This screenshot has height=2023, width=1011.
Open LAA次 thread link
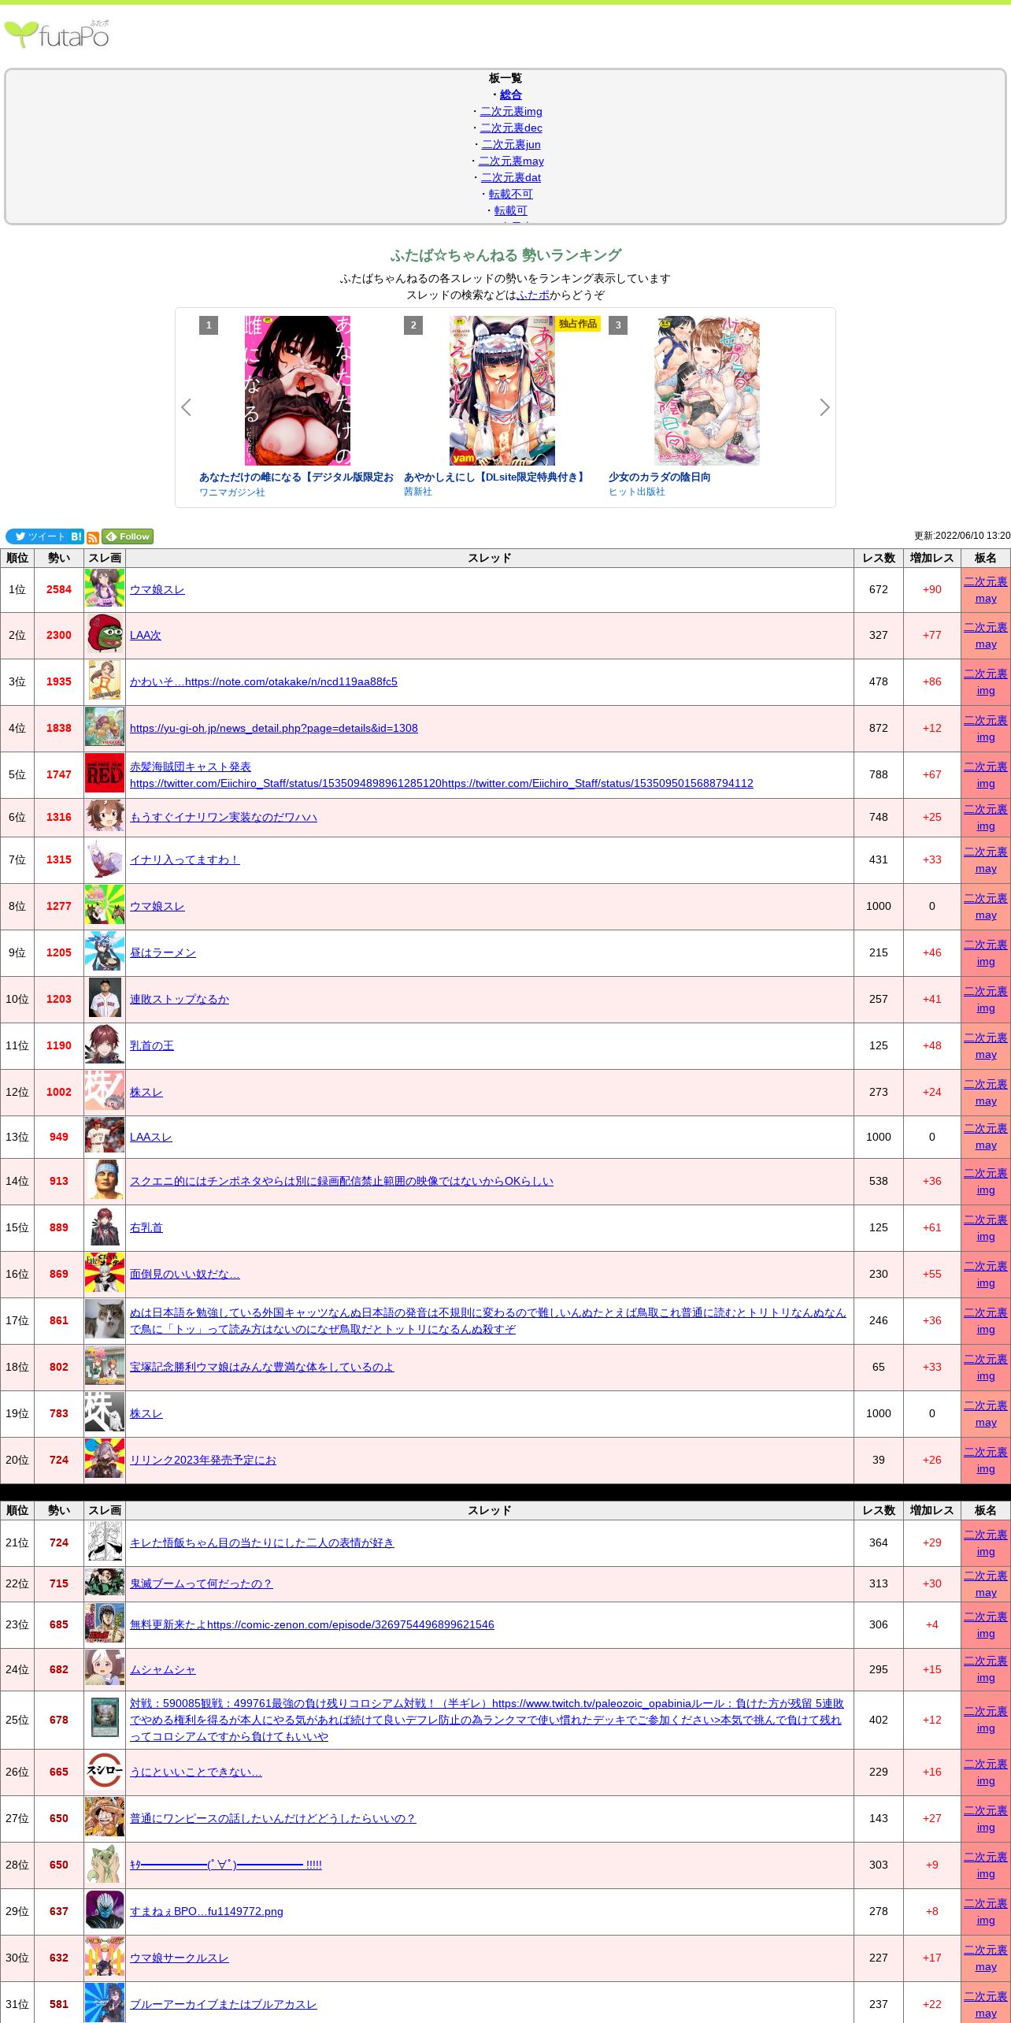pos(146,635)
